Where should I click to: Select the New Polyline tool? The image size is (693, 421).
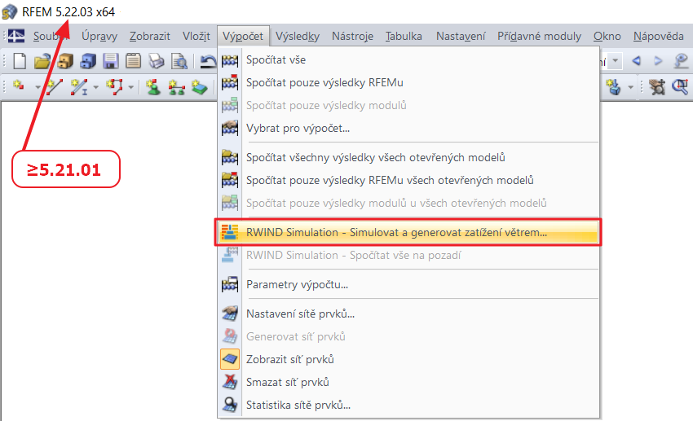pyautogui.click(x=114, y=86)
